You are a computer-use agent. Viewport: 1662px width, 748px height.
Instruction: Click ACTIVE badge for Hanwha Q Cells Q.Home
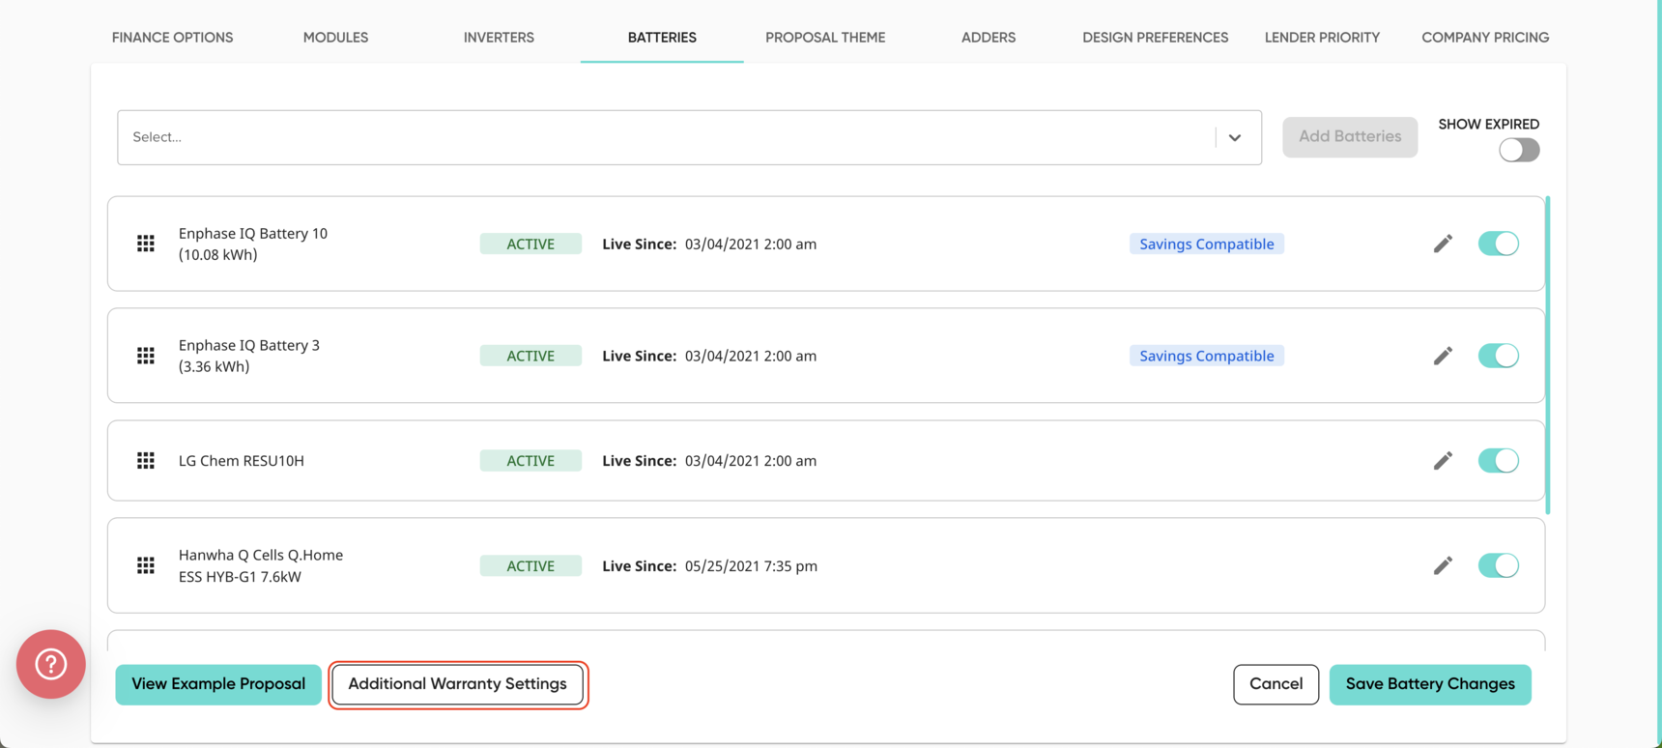(530, 565)
